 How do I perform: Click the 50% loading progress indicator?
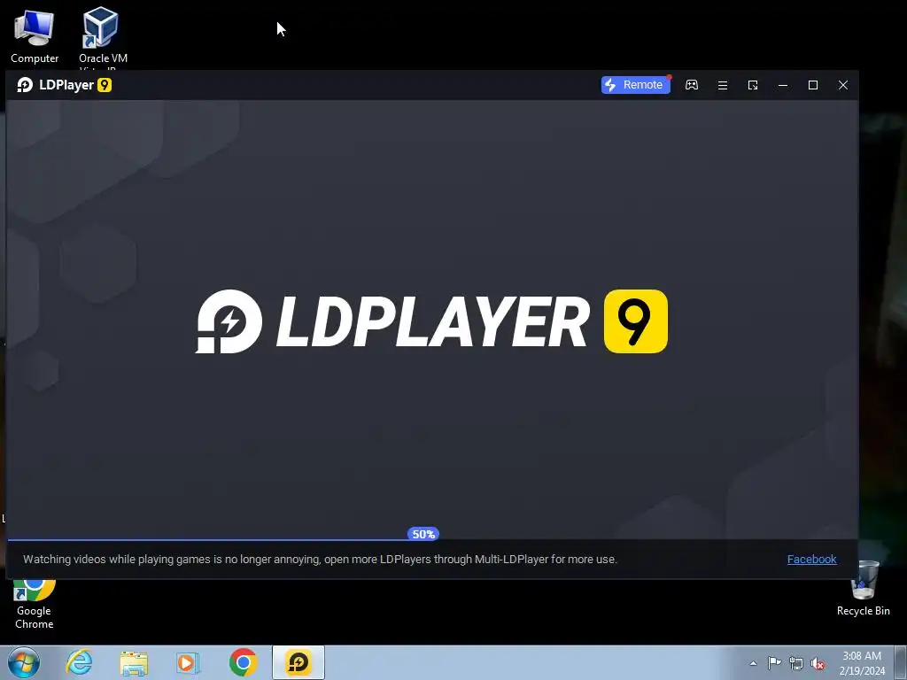tap(423, 534)
